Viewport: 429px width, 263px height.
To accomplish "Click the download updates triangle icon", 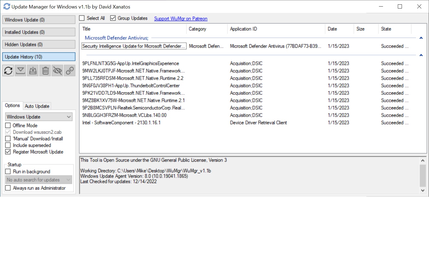I will [21, 71].
